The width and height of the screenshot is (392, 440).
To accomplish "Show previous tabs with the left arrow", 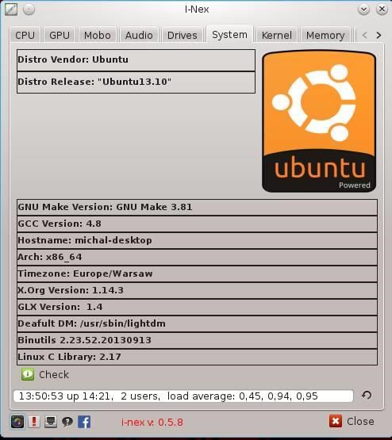I will pos(364,35).
